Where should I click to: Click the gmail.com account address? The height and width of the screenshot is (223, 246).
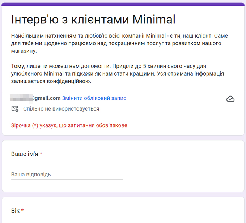(x=35, y=98)
